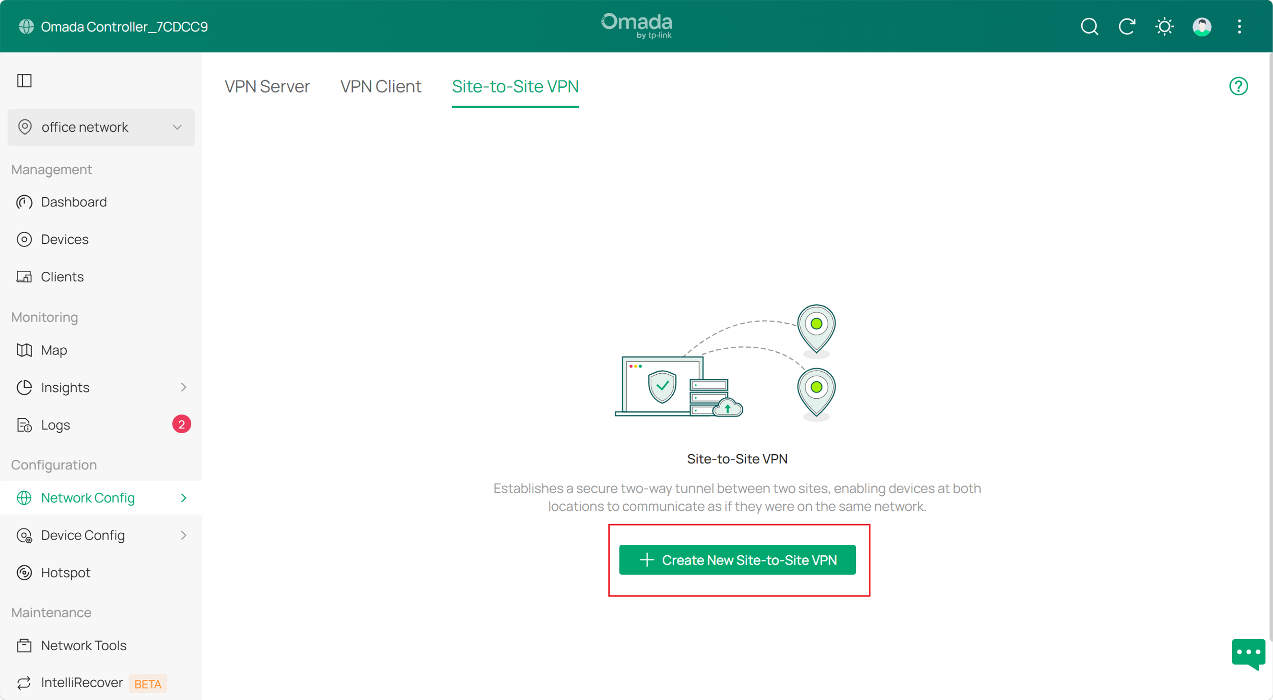This screenshot has height=700, width=1273.
Task: Click the Devices circle icon
Action: tap(24, 240)
